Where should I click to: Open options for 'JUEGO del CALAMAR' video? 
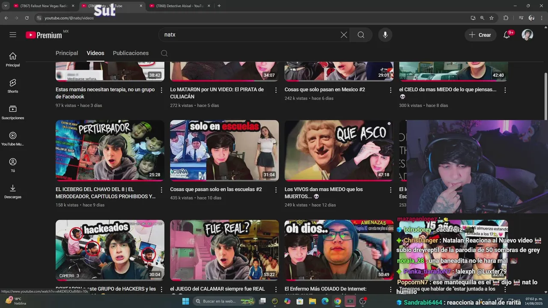[x=276, y=290]
